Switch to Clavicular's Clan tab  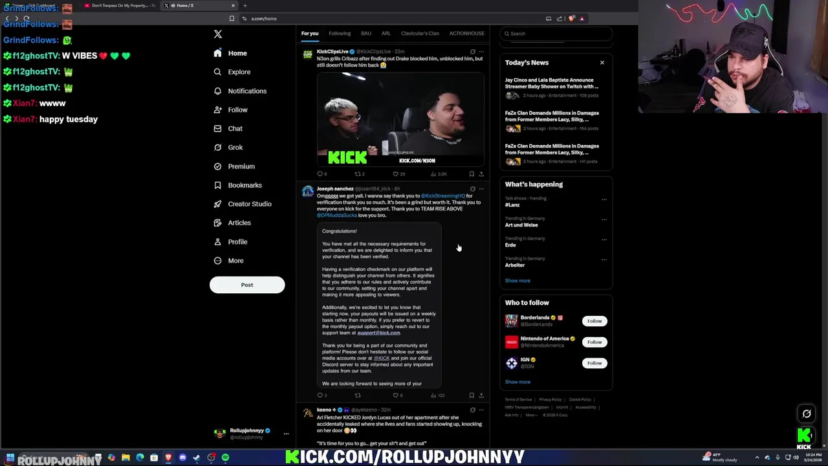point(420,33)
